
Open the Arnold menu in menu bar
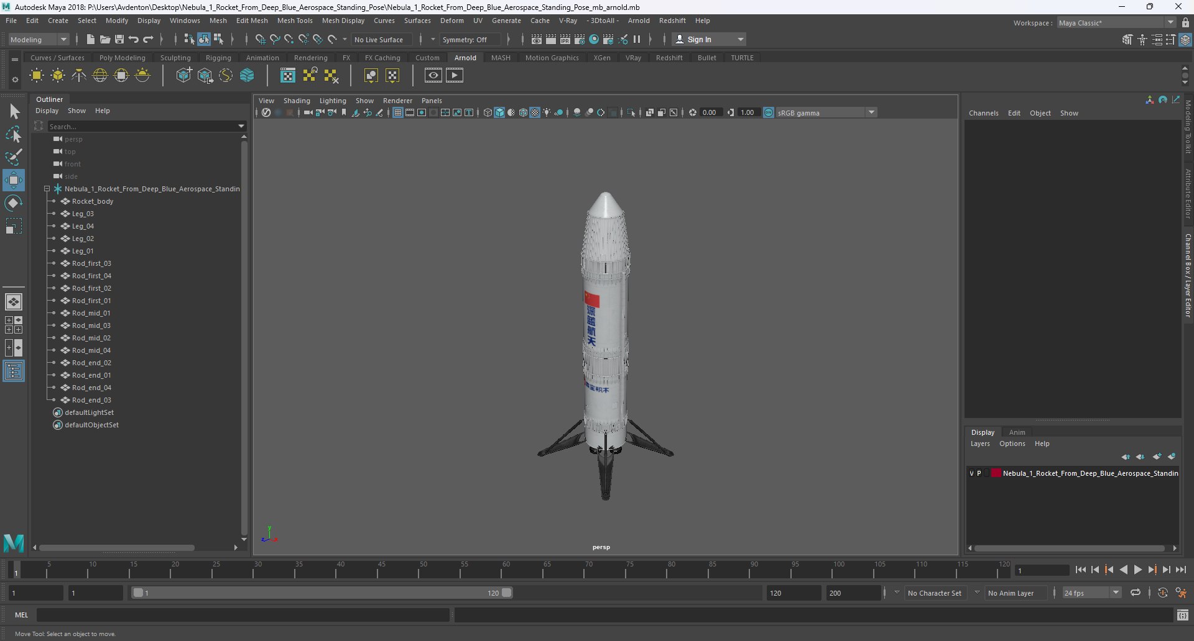[x=639, y=20]
